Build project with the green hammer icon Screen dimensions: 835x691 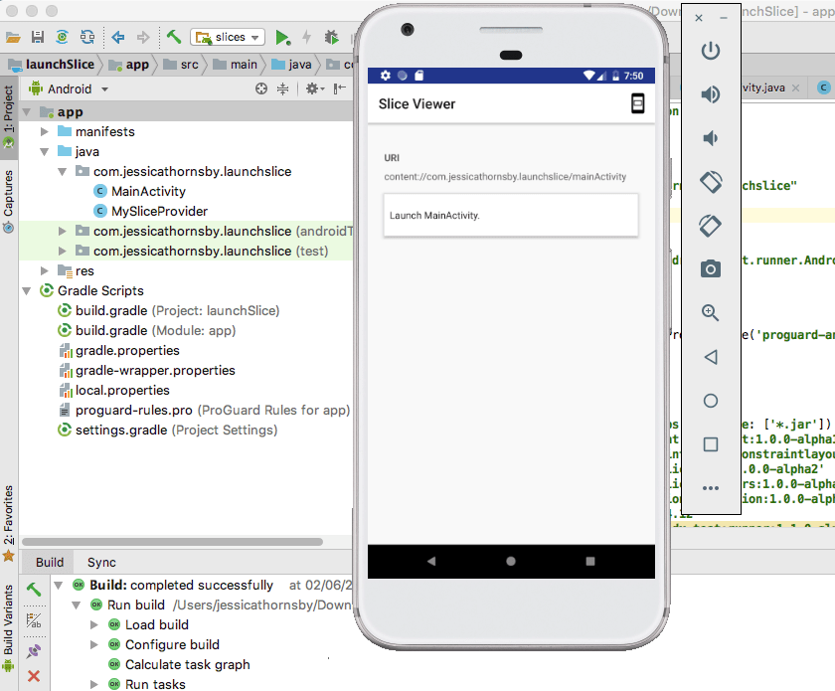coord(174,37)
